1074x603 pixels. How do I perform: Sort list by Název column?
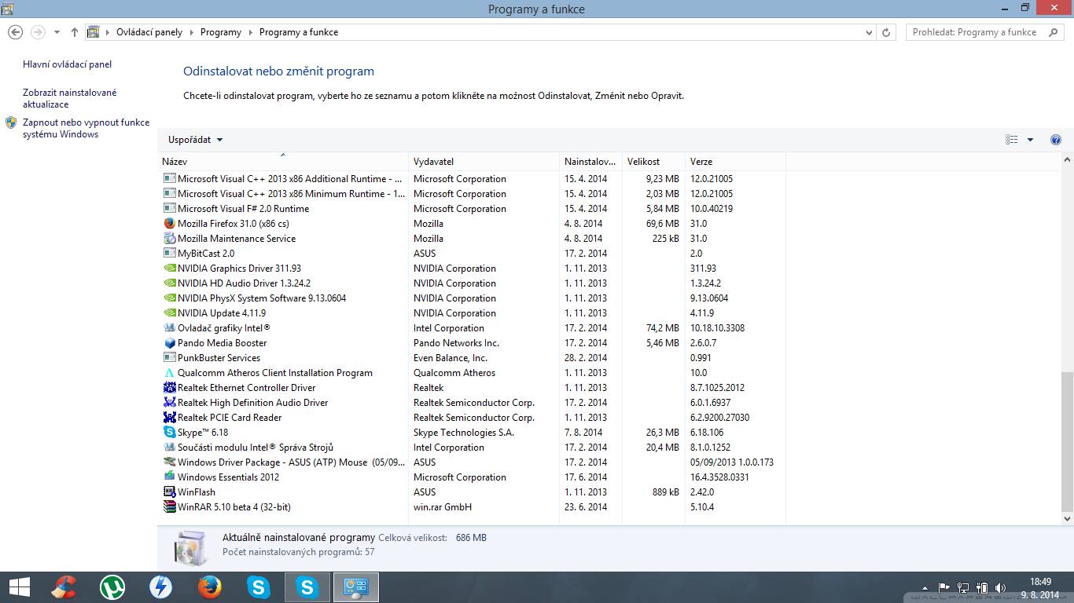(283, 162)
